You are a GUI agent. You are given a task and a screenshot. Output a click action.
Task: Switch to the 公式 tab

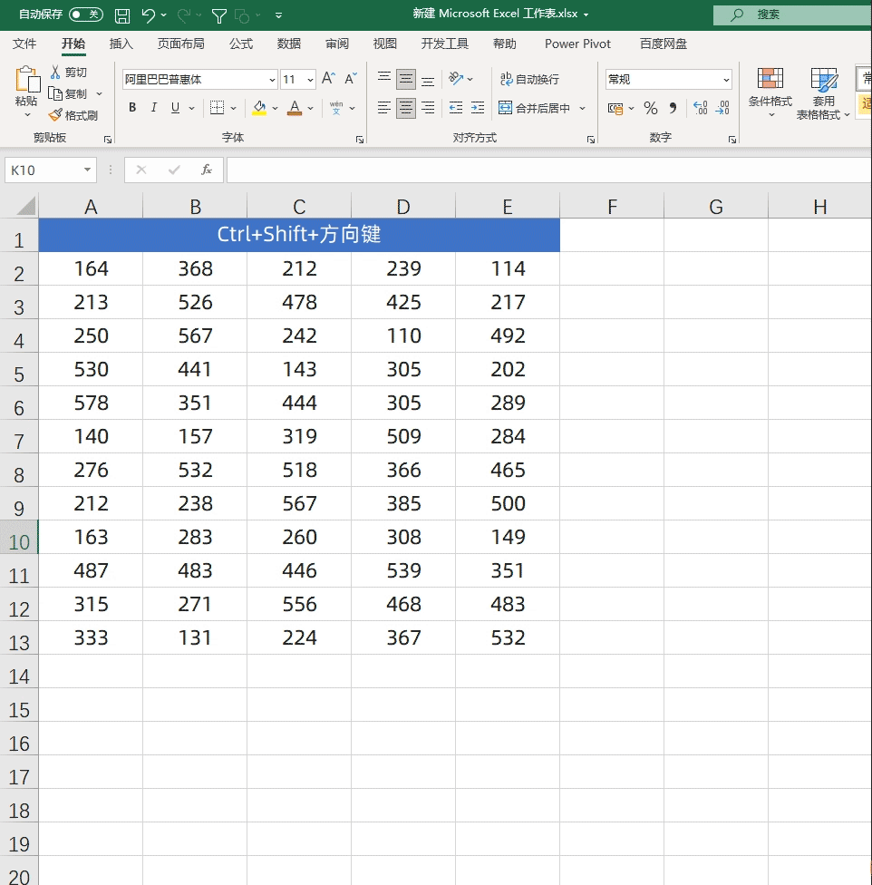[241, 44]
